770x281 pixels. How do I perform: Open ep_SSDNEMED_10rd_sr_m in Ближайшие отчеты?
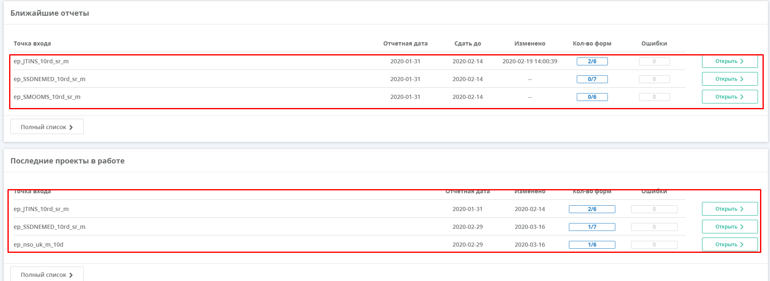pos(729,79)
